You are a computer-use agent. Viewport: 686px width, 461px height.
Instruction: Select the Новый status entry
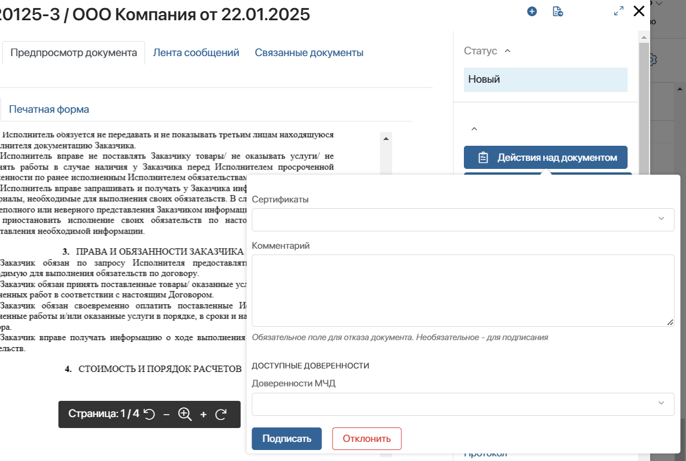pyautogui.click(x=545, y=79)
